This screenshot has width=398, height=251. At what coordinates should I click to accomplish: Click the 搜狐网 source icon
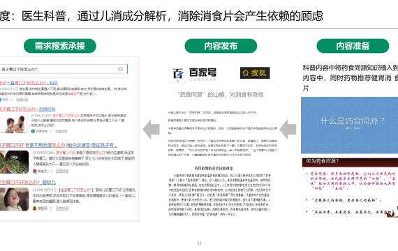point(35,208)
